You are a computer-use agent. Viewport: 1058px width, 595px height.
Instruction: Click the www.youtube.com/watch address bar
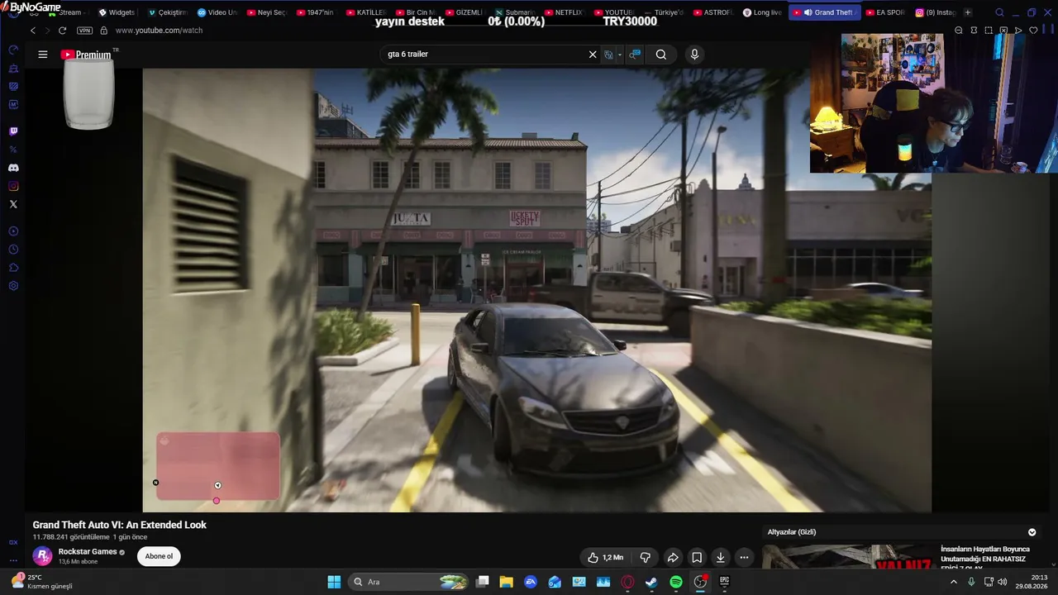pyautogui.click(x=159, y=31)
